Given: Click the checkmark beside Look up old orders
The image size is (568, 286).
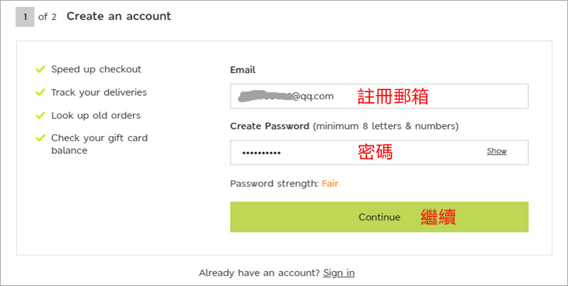Looking at the screenshot, I should 40,115.
